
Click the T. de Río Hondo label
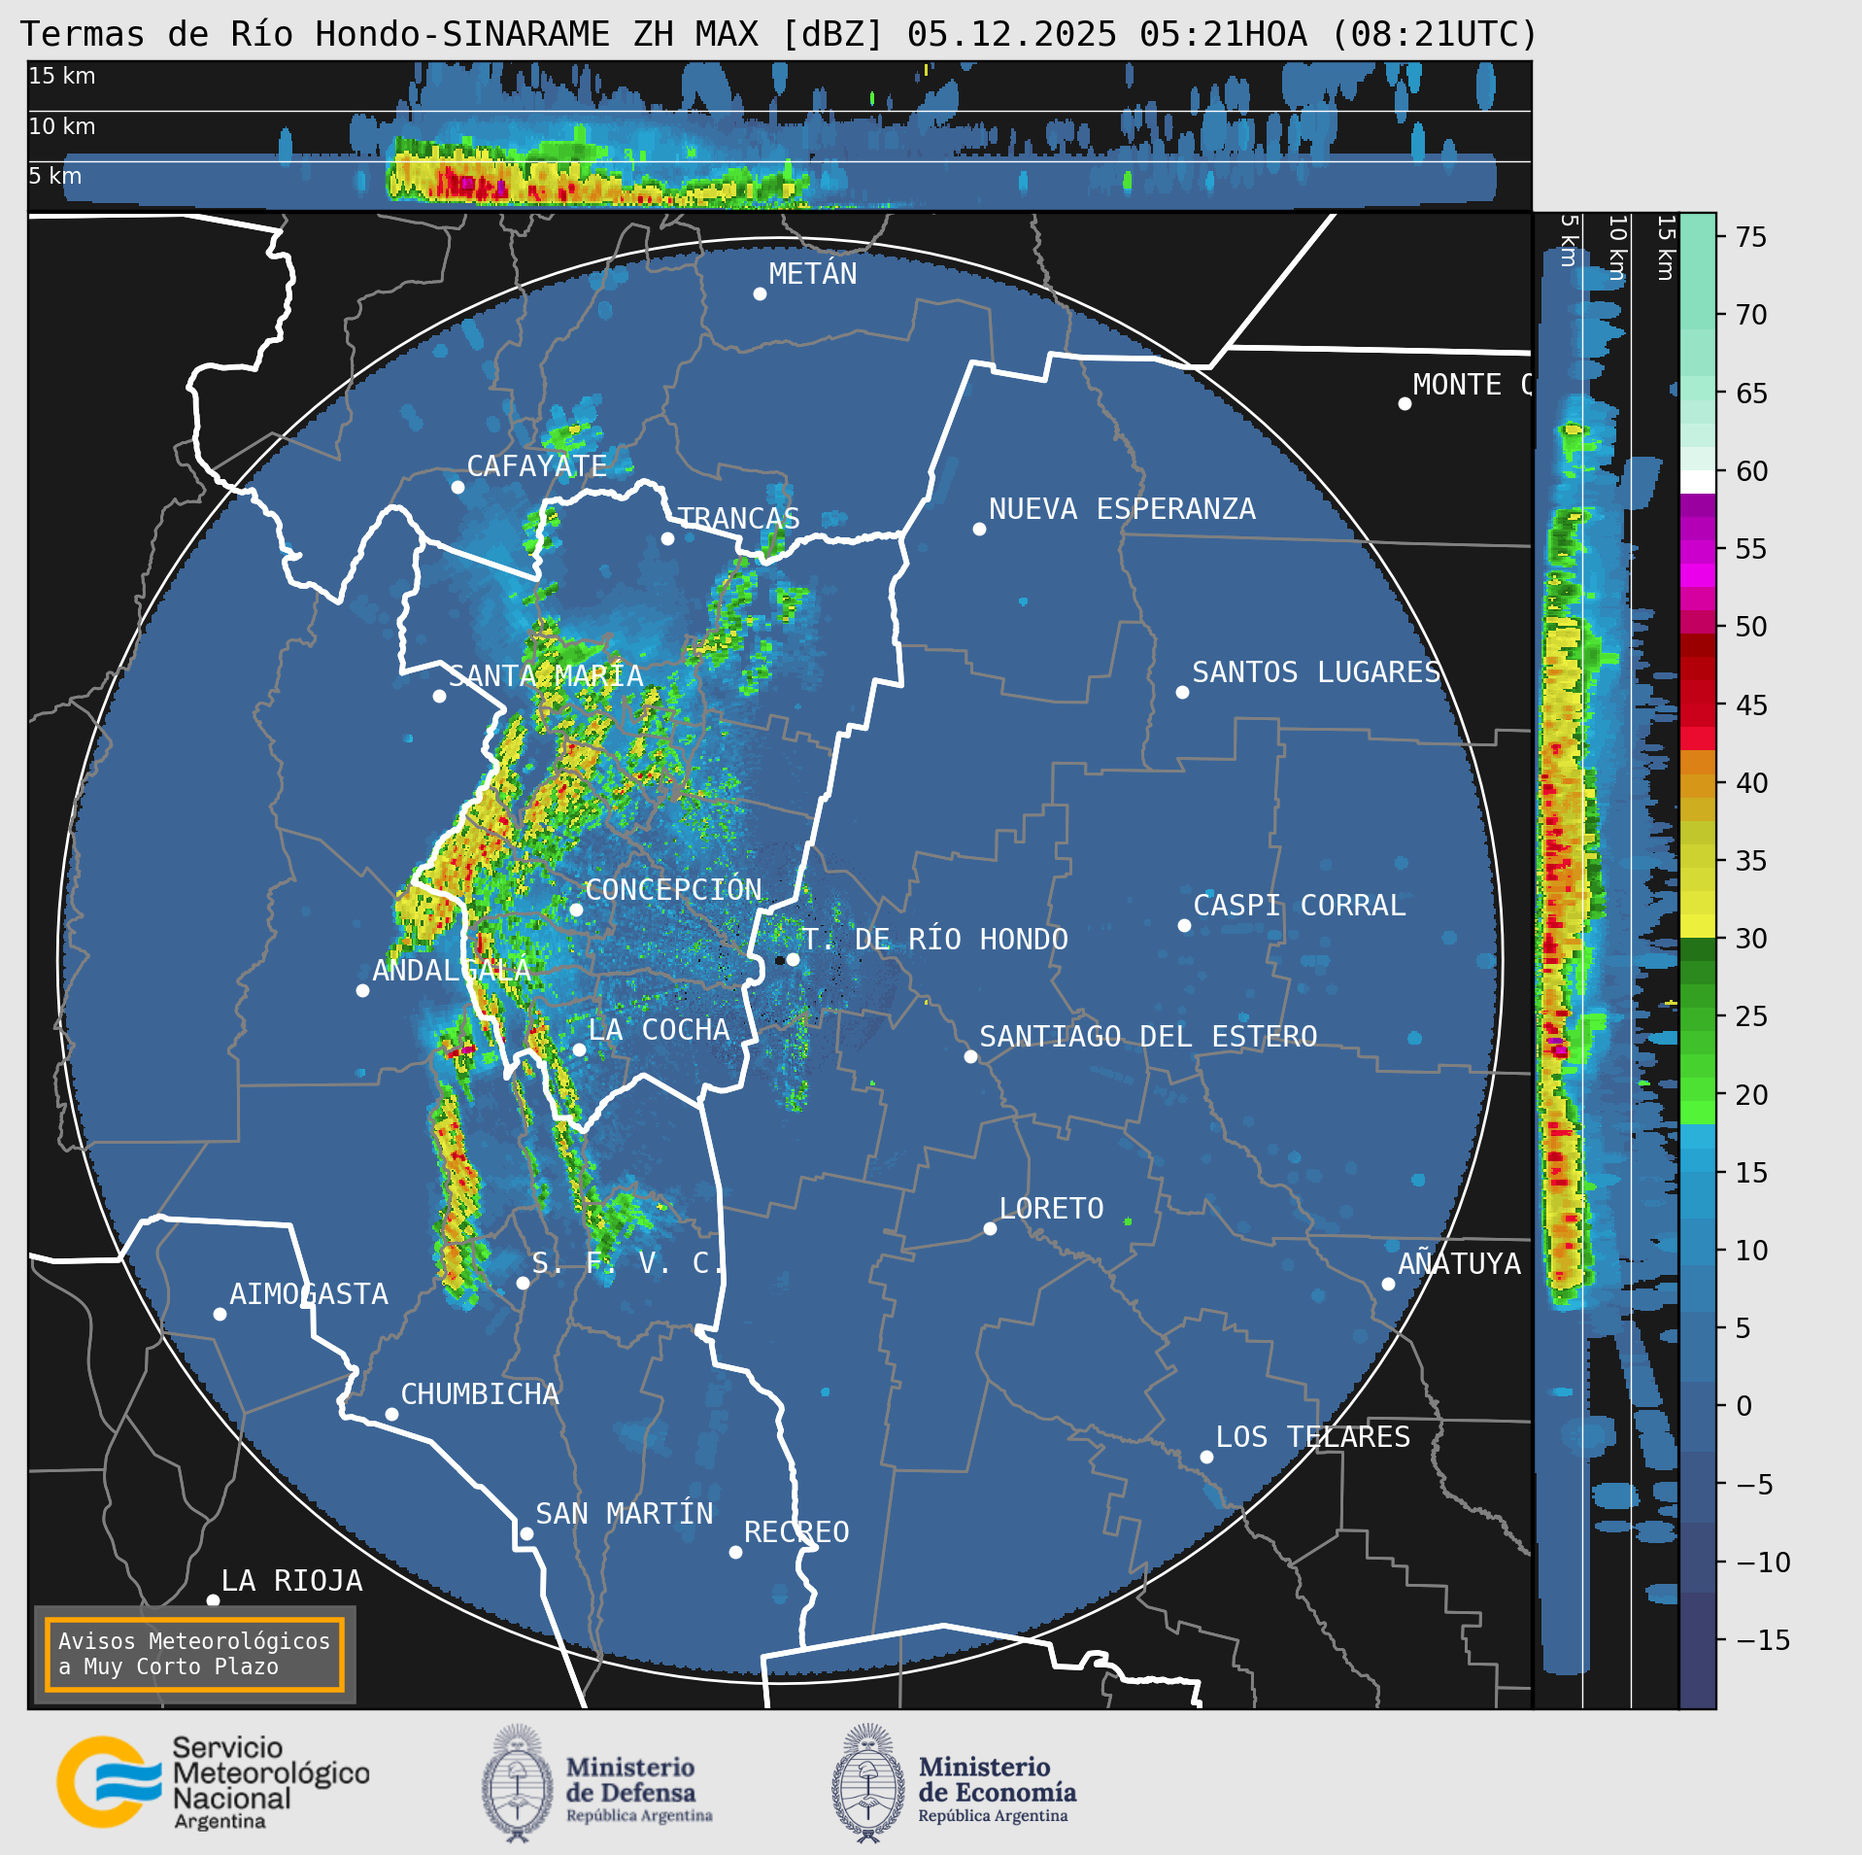pyautogui.click(x=934, y=940)
